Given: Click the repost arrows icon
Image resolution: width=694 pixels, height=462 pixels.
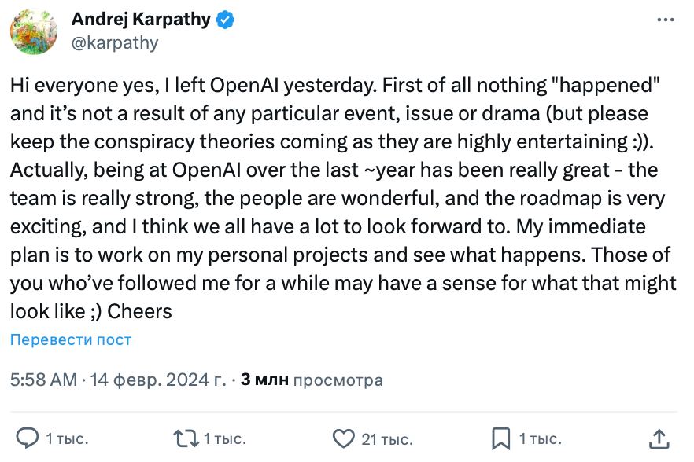Looking at the screenshot, I should click(186, 438).
